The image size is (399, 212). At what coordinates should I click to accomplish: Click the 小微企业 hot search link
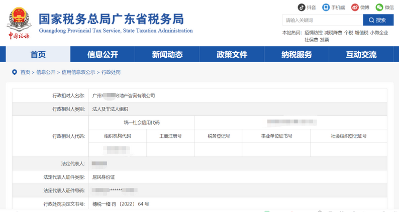coord(379,33)
